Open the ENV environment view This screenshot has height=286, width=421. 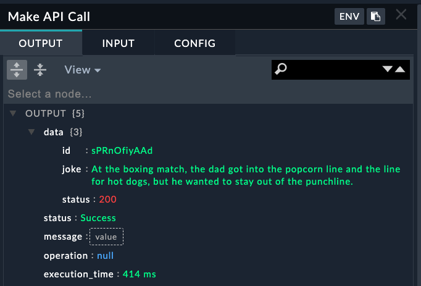coord(349,17)
